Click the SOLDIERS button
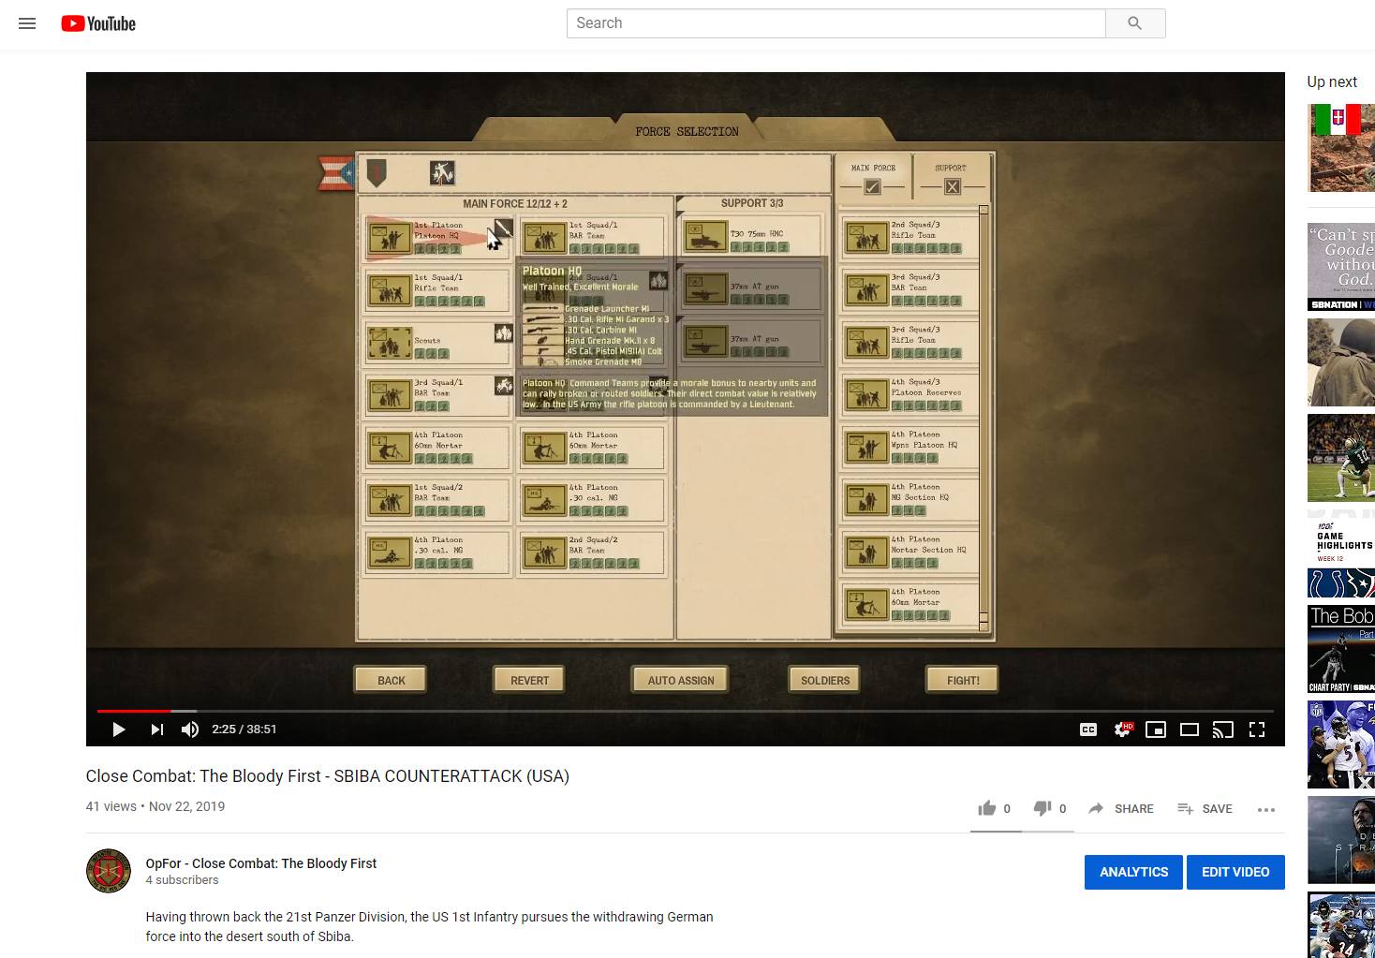Screen dimensions: 1375x958 825,680
